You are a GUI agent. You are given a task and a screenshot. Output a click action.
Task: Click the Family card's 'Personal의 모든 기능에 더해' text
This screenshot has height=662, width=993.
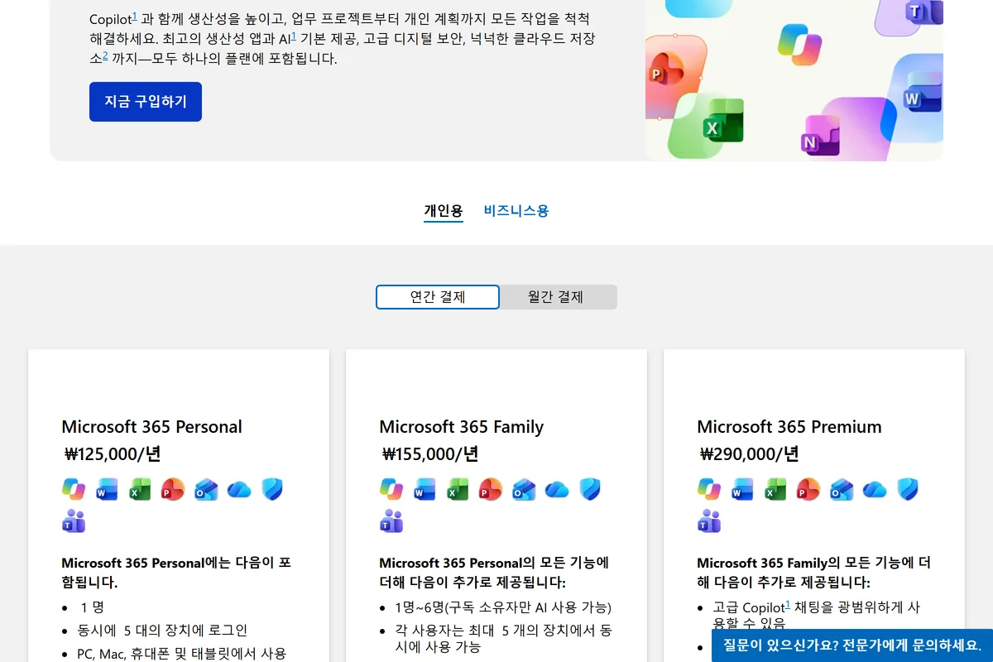tap(494, 572)
